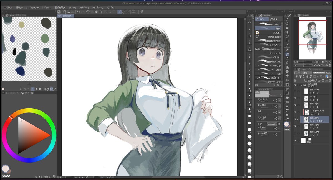
Task: Open the 不透明度 stepper arrows
Action: (276, 106)
